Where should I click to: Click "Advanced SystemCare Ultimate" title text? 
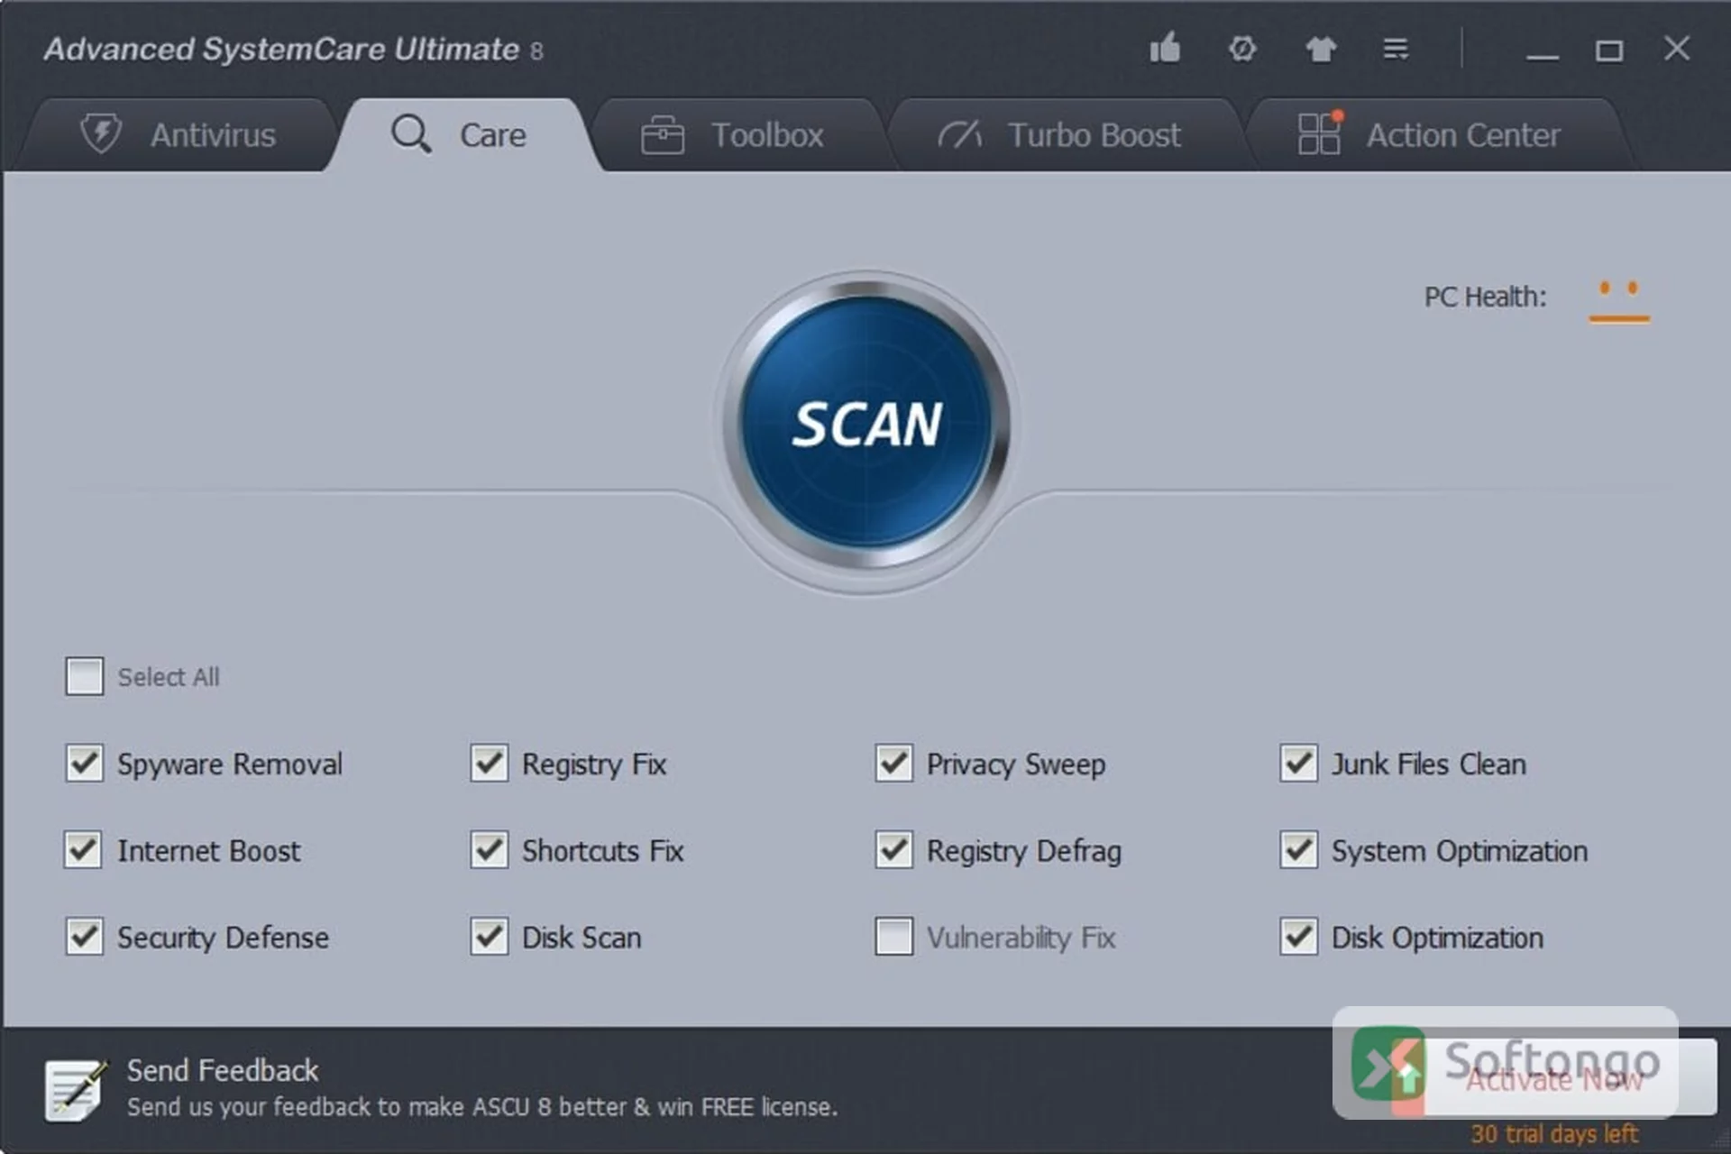click(x=281, y=49)
